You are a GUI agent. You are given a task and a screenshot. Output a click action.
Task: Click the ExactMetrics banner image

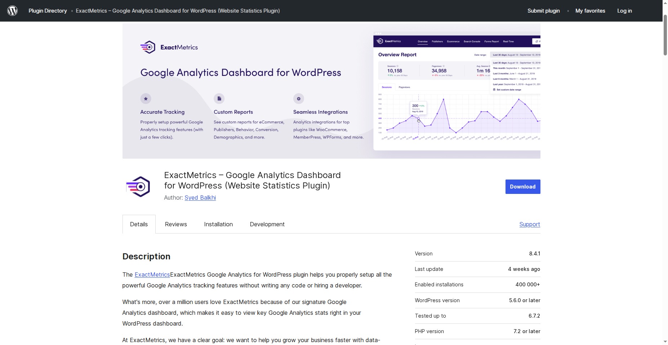click(331, 91)
